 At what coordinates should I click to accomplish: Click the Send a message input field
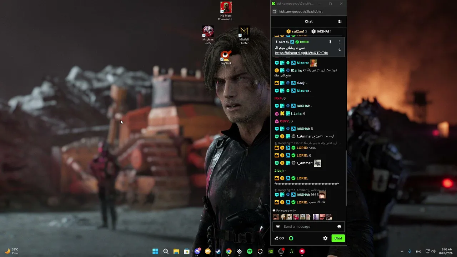(308, 227)
